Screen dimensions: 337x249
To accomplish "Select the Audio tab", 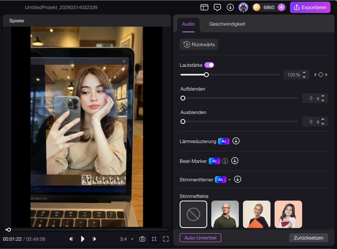I will point(188,24).
